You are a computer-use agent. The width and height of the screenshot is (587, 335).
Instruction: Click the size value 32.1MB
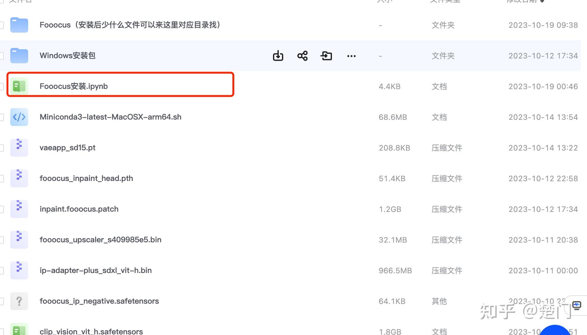(x=393, y=240)
